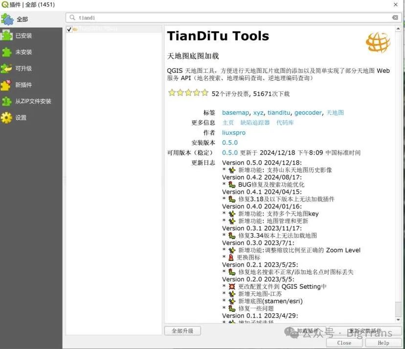Click bug icon beside BUG修复及搜索功能优化

[232, 185]
